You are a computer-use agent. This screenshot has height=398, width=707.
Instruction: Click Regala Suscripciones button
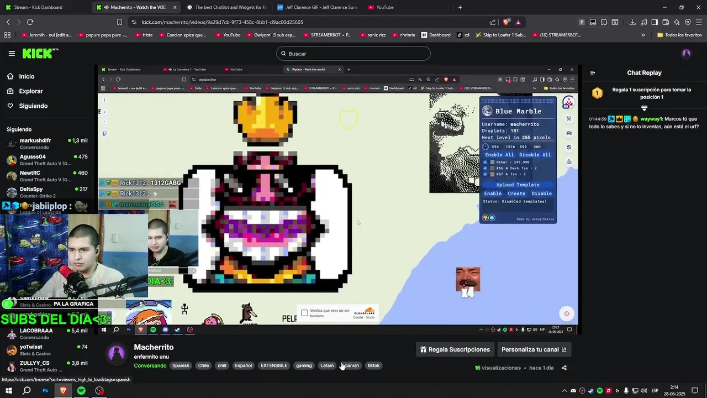(x=455, y=349)
